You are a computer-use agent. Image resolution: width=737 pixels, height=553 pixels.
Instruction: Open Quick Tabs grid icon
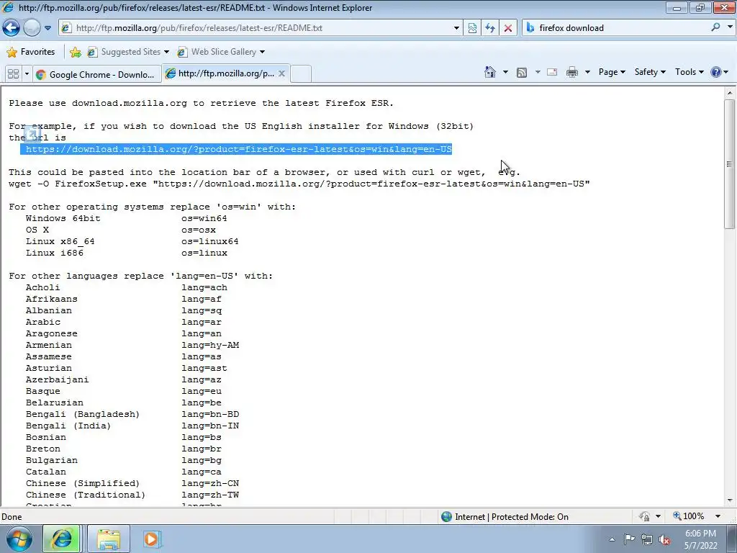[x=13, y=74]
